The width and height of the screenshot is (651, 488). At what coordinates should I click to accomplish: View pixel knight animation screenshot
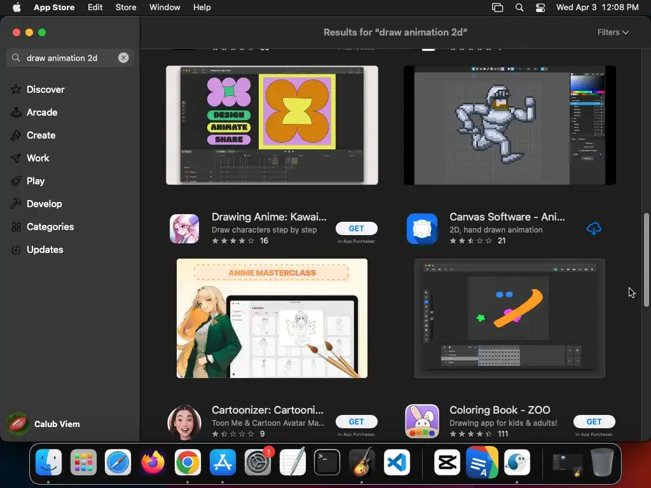pos(509,125)
